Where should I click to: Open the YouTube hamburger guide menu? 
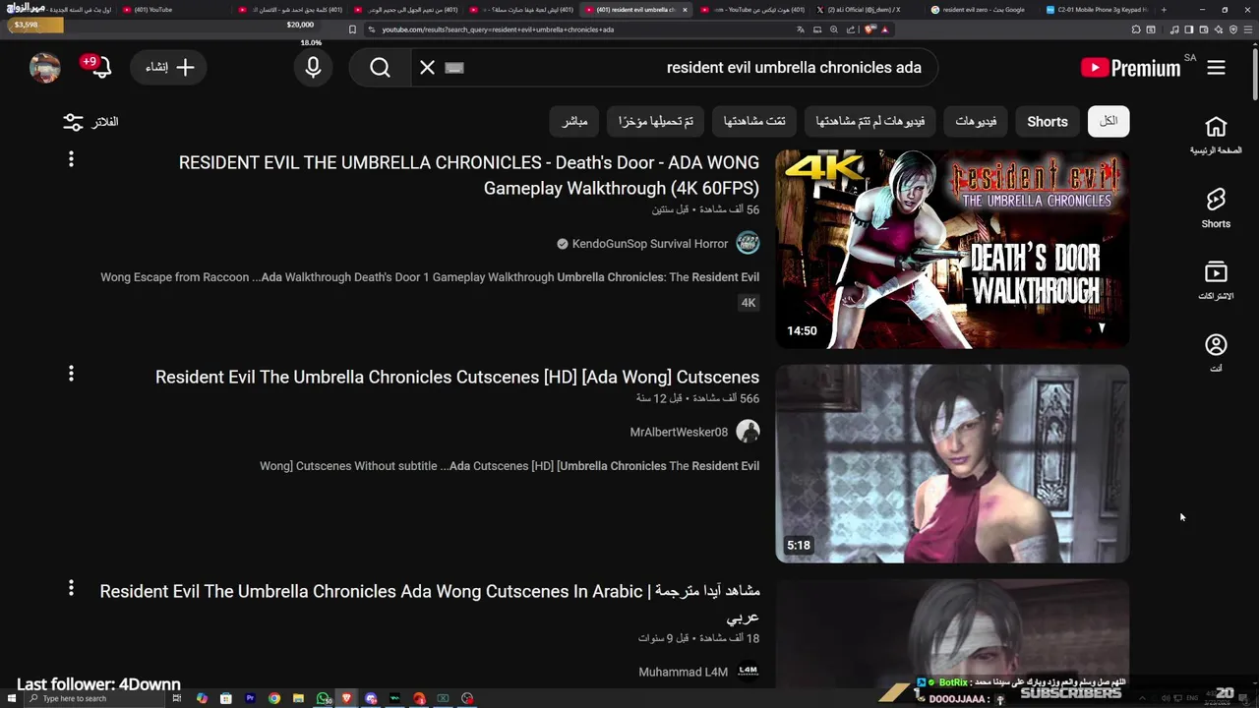1216,68
